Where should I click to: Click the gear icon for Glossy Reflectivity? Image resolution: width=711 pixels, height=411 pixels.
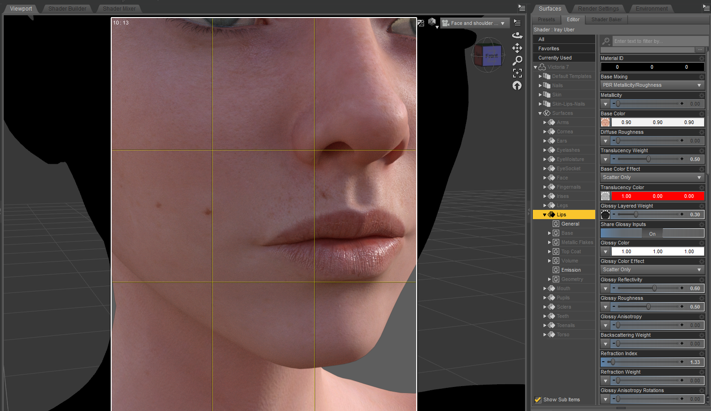702,280
